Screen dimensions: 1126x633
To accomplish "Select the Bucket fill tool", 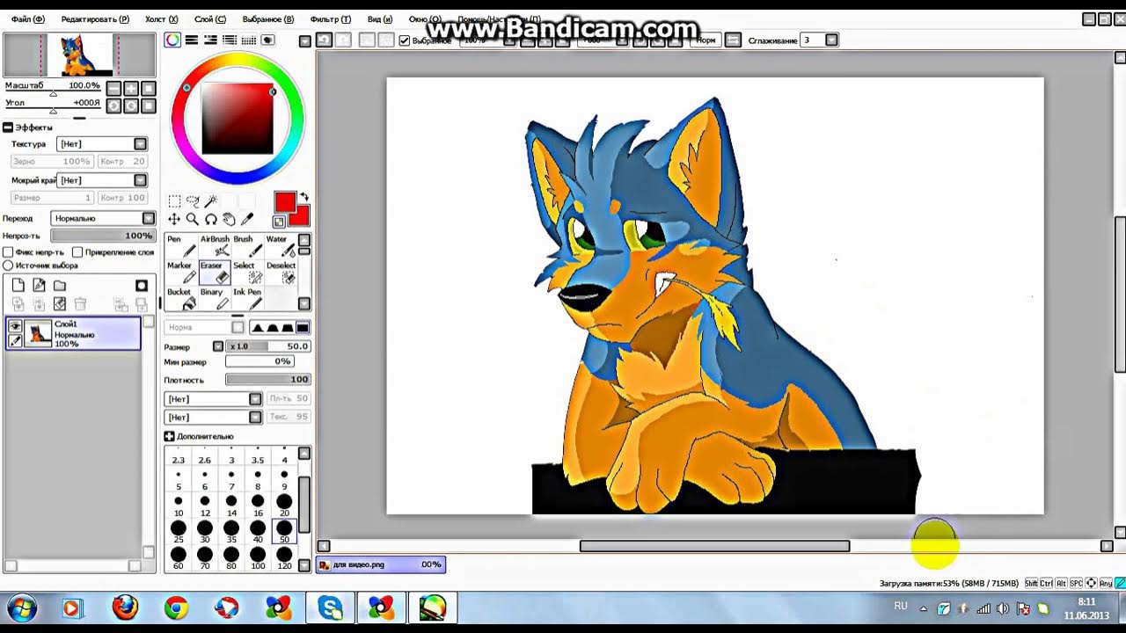I will point(181,299).
